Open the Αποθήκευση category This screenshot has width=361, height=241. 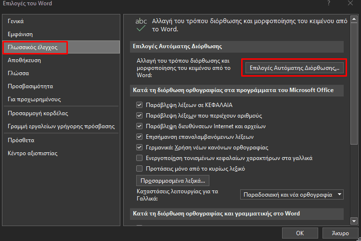coord(62,60)
